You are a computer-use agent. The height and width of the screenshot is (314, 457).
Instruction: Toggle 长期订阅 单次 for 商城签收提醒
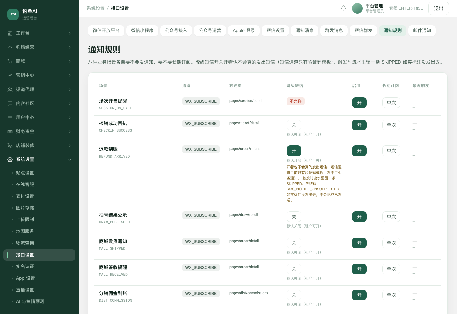[391, 269]
